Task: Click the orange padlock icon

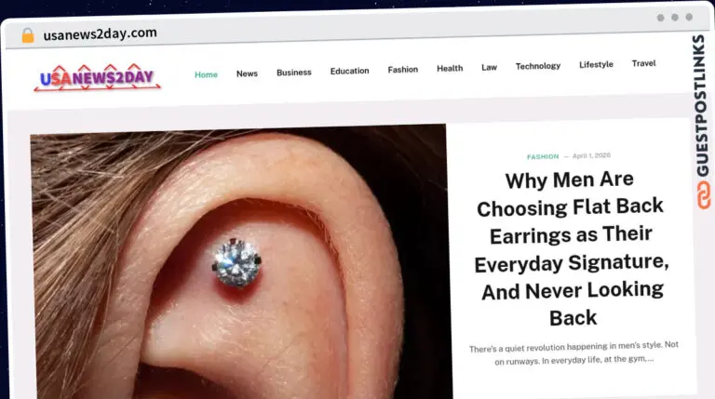Action: click(x=28, y=35)
